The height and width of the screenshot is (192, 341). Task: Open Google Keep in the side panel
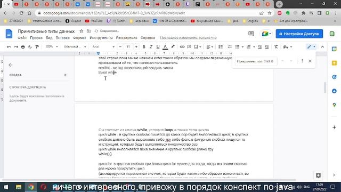[x=334, y=63]
